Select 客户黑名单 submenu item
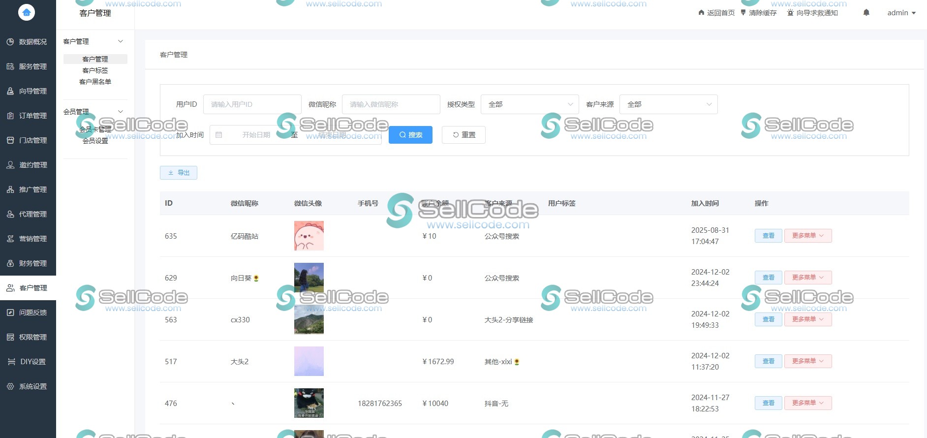This screenshot has width=927, height=438. (x=95, y=82)
